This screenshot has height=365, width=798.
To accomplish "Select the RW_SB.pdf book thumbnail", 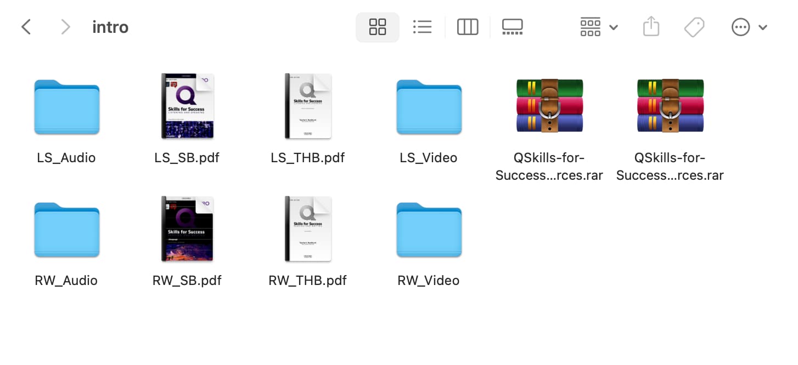I will tap(187, 229).
